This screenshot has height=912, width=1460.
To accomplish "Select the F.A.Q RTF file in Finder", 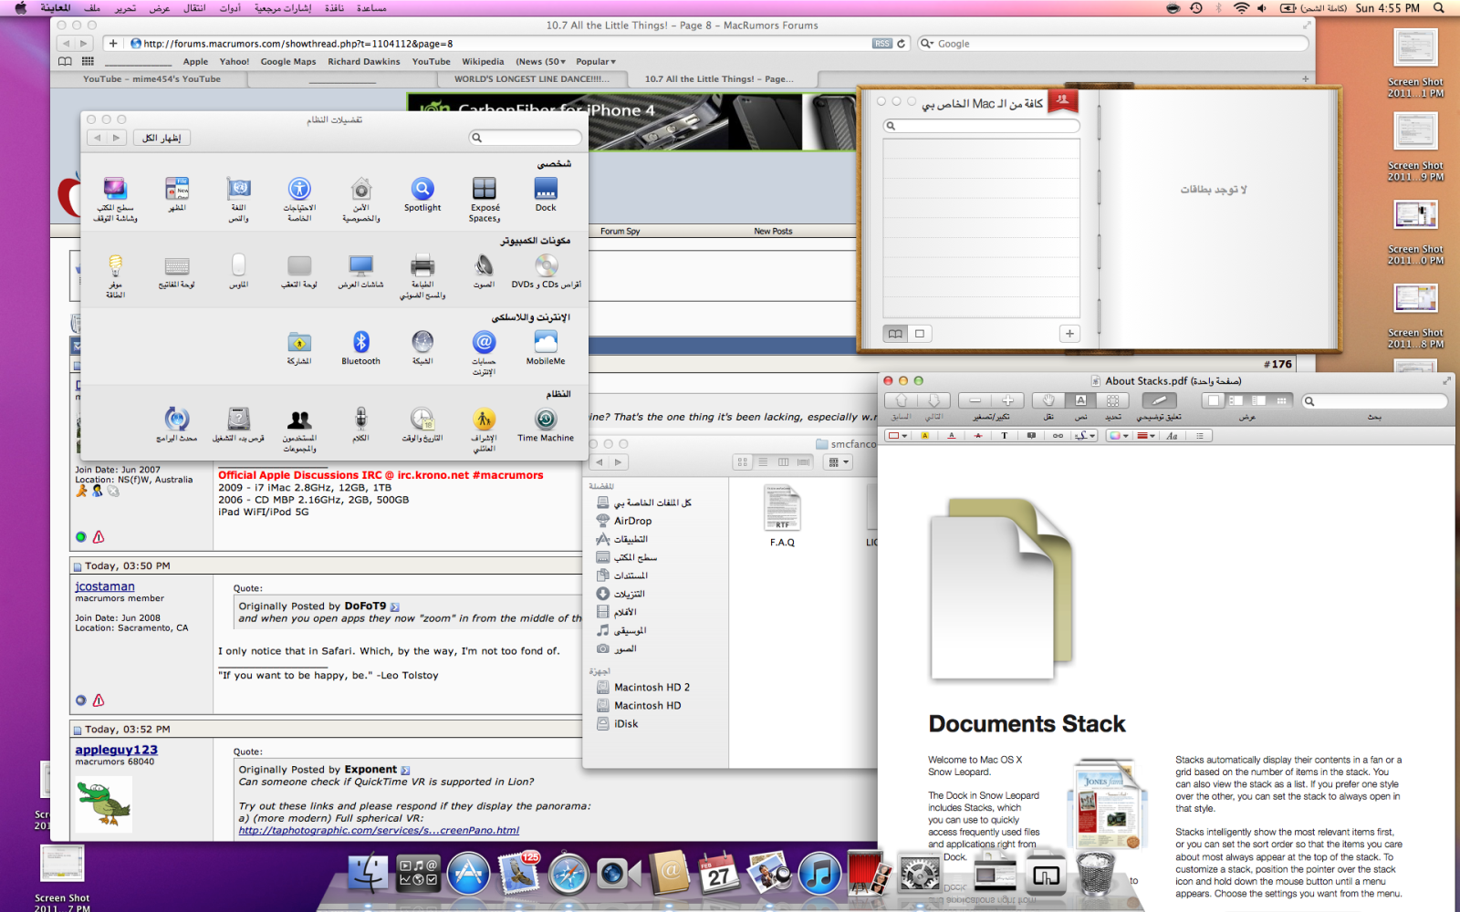I will pyautogui.click(x=782, y=516).
